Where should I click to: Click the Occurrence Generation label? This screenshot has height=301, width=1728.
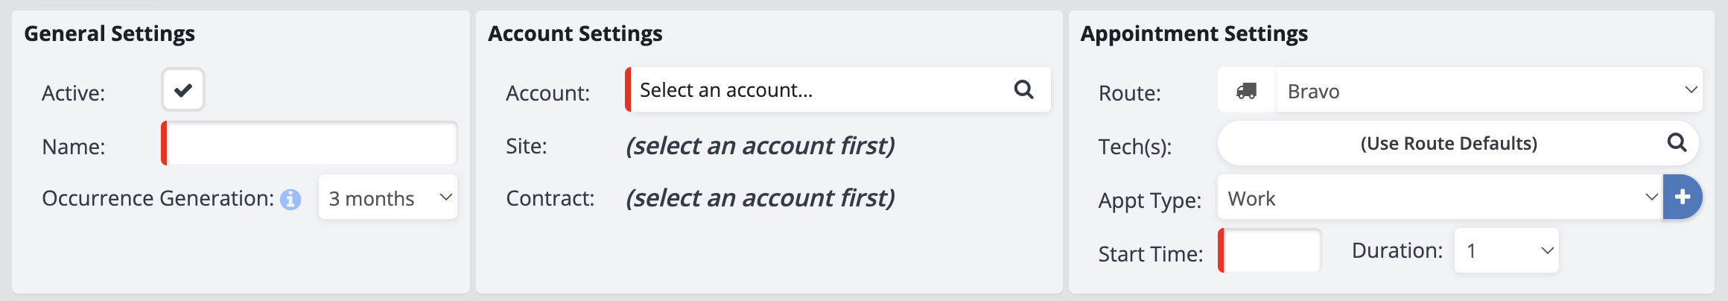coord(158,198)
